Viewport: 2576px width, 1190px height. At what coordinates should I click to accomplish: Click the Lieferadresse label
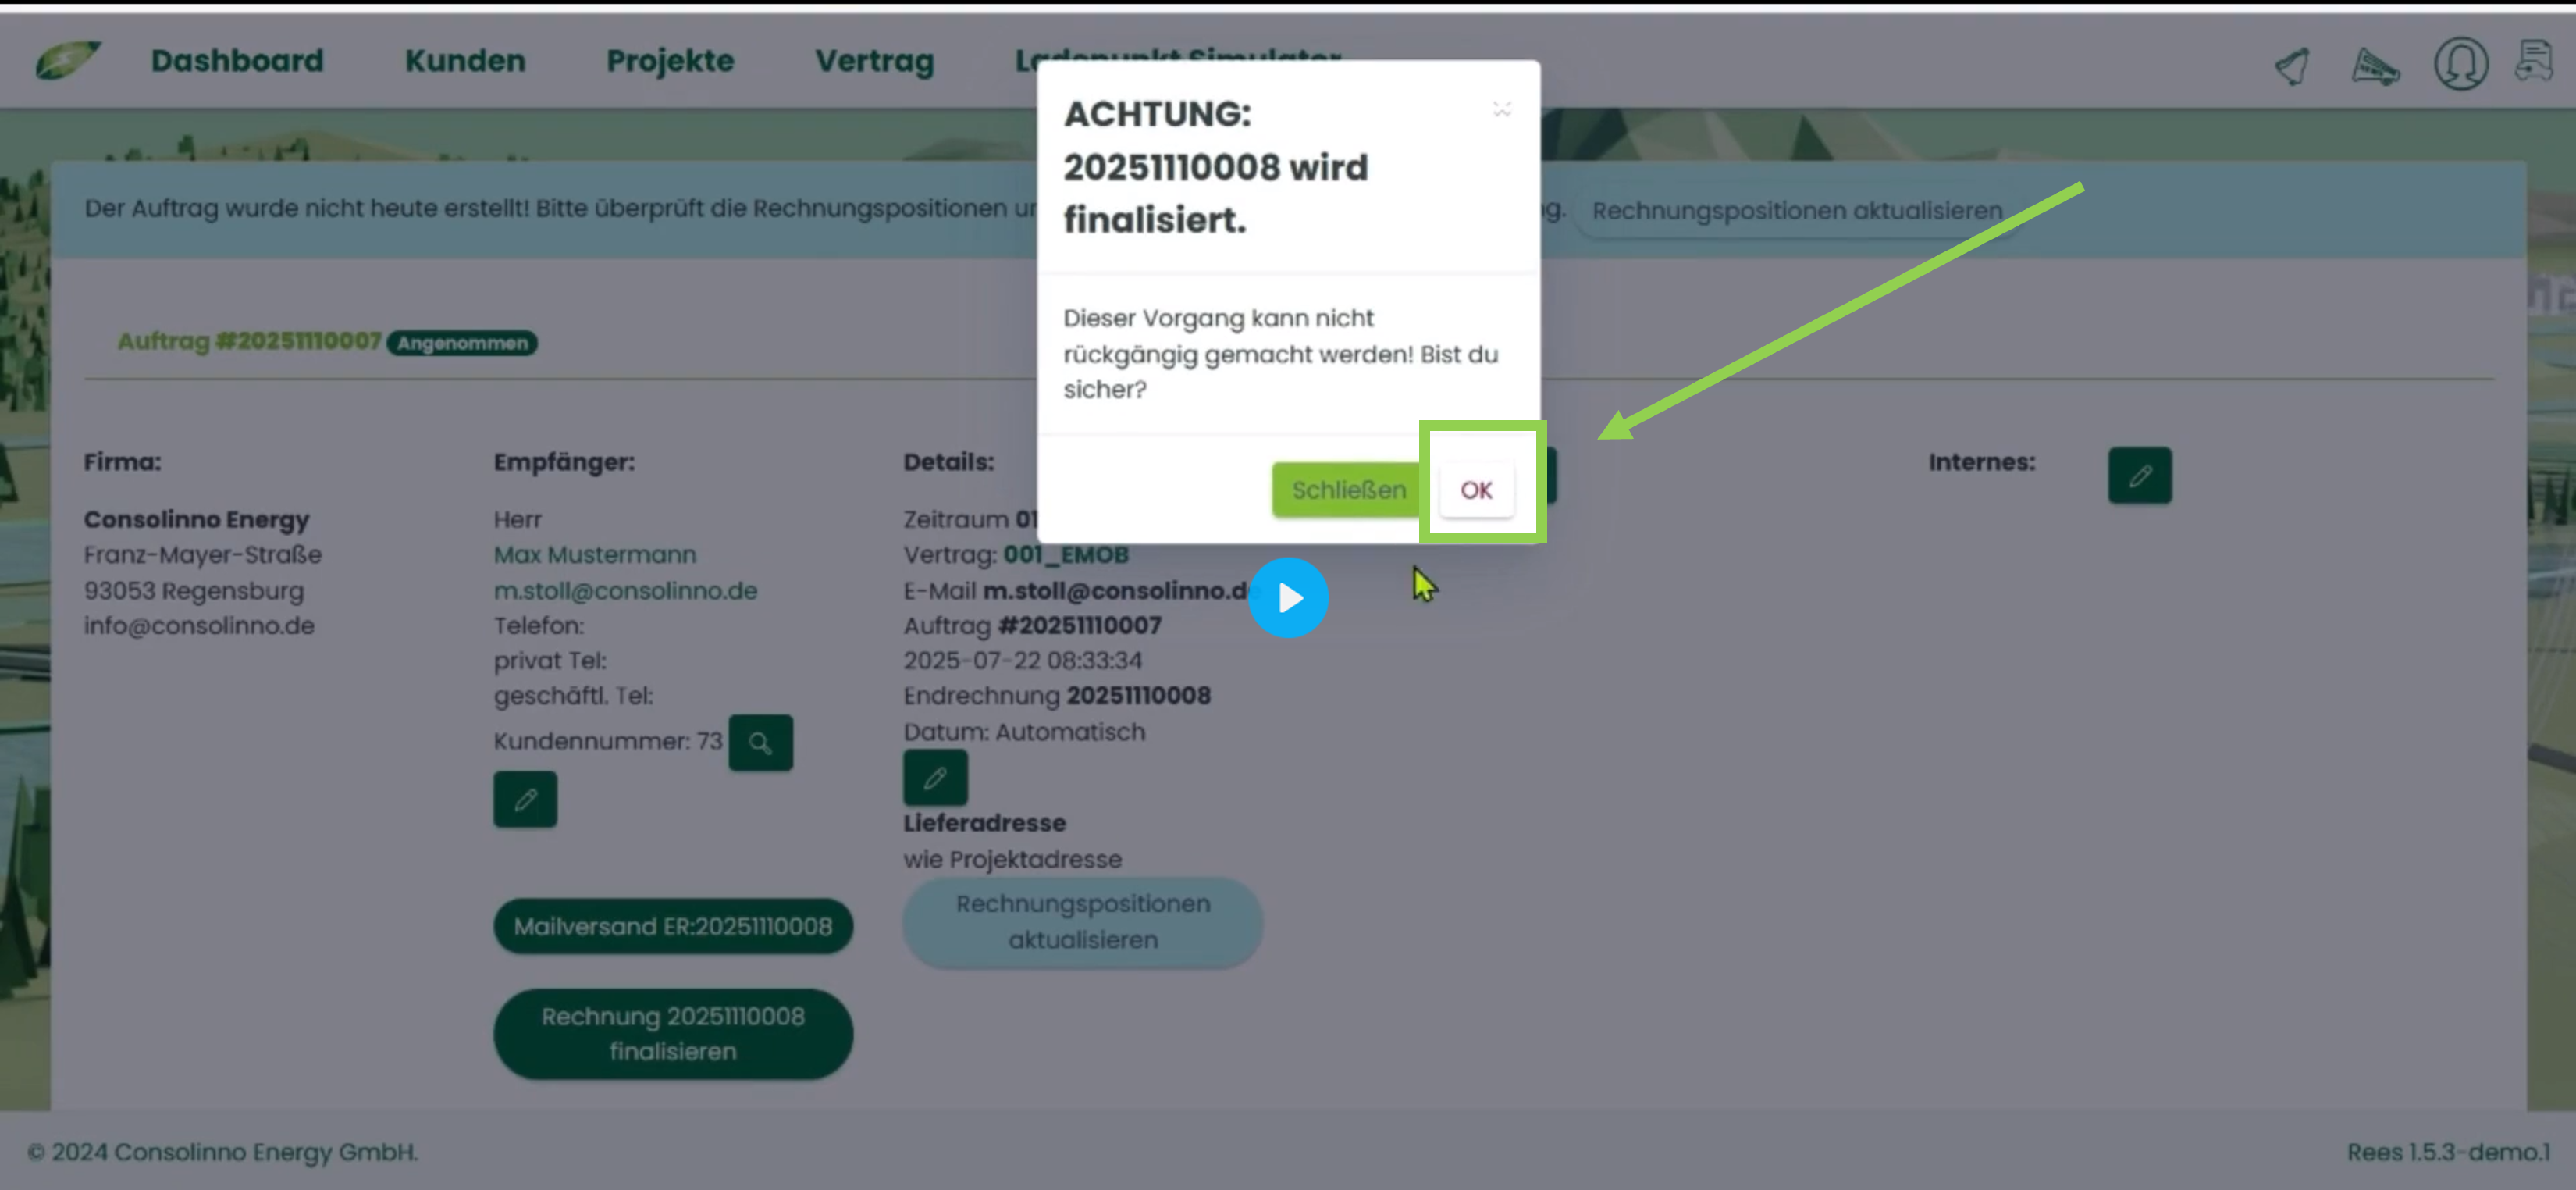point(984,822)
